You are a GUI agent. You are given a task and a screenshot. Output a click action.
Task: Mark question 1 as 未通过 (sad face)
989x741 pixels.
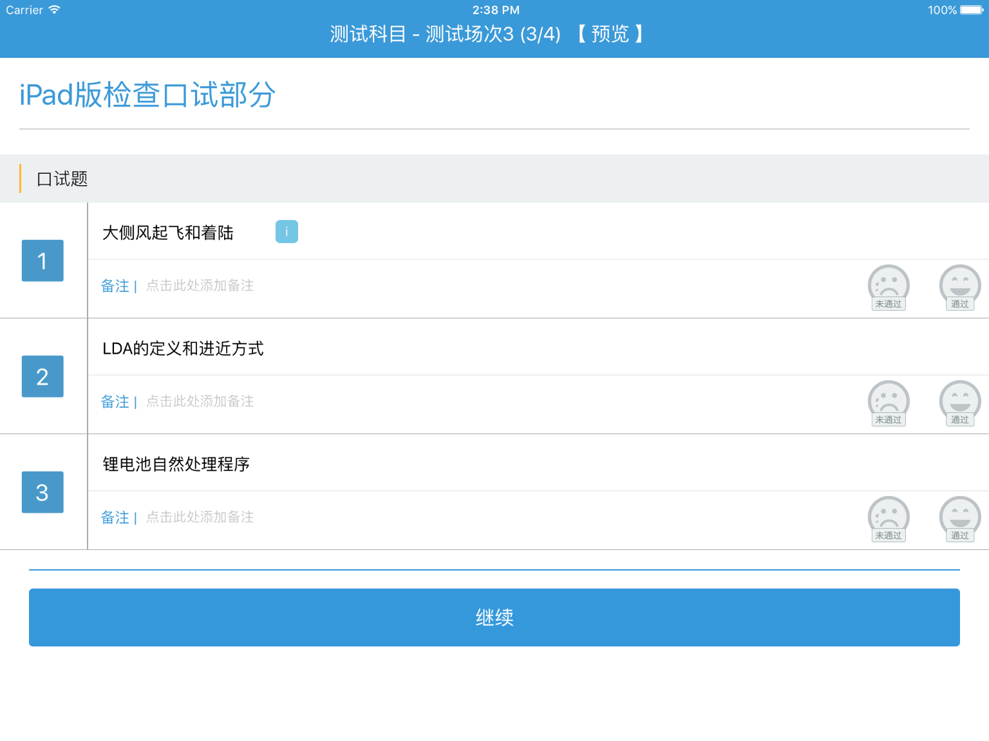(x=889, y=288)
